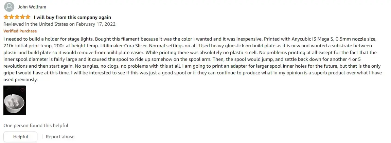Screen dimensions: 391x143
Task: Open the review photo thumbnail
Action: (15, 100)
